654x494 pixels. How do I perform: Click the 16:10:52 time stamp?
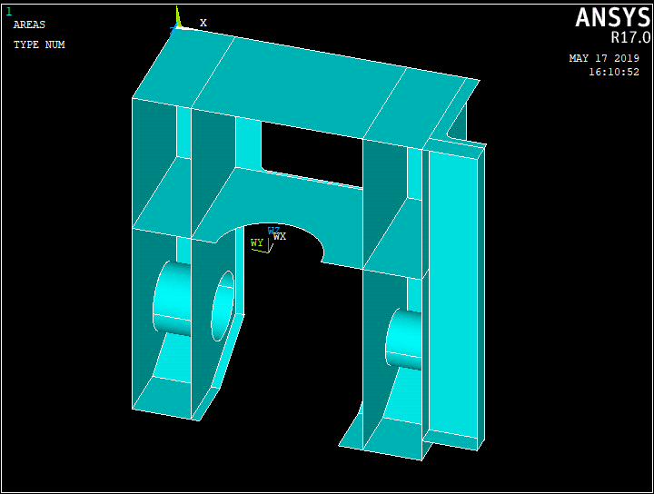613,72
